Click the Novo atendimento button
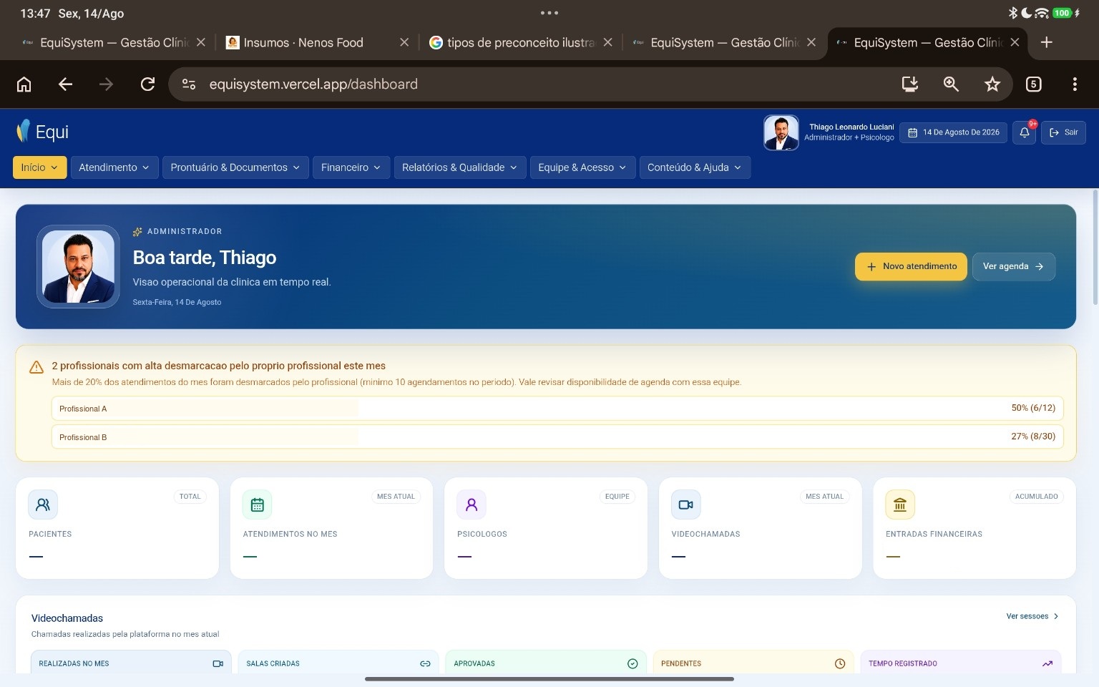The height and width of the screenshot is (687, 1099). [x=911, y=266]
